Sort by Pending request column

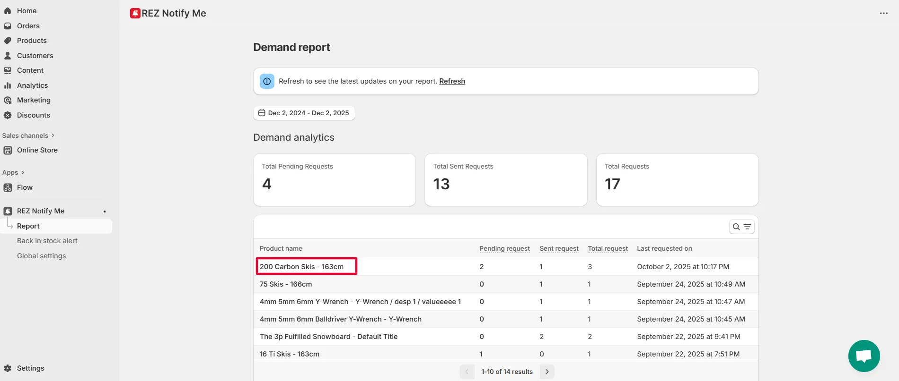504,248
